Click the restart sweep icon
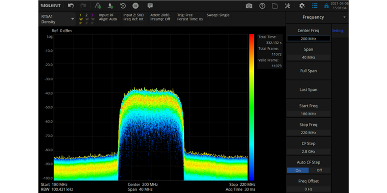 (x=123, y=6)
